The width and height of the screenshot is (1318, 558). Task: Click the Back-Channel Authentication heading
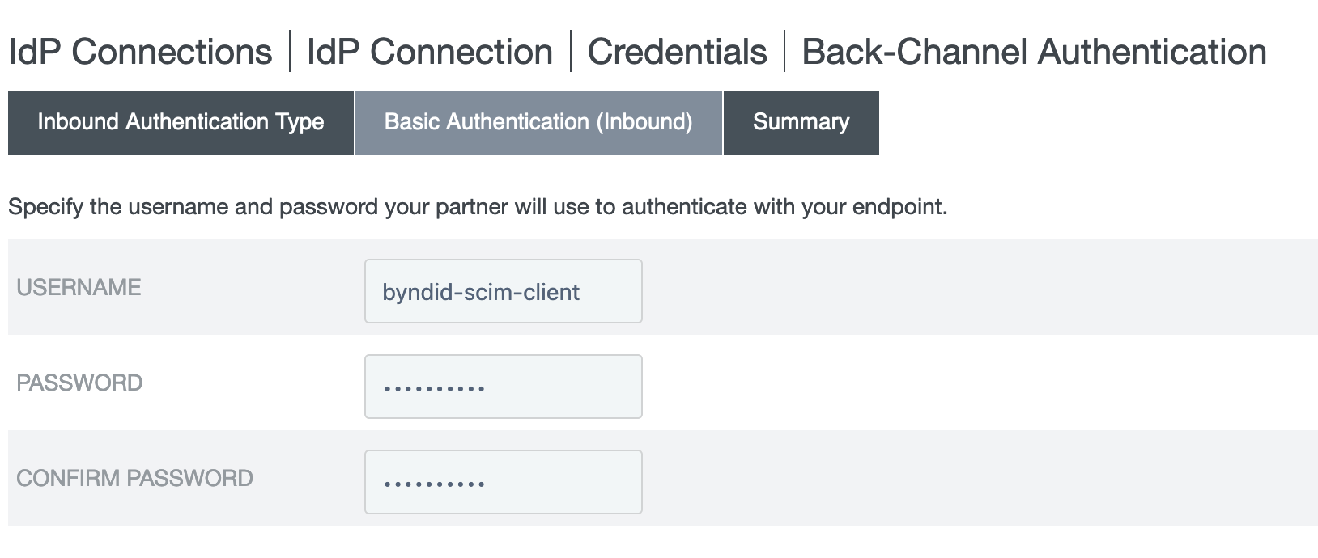(x=1034, y=52)
